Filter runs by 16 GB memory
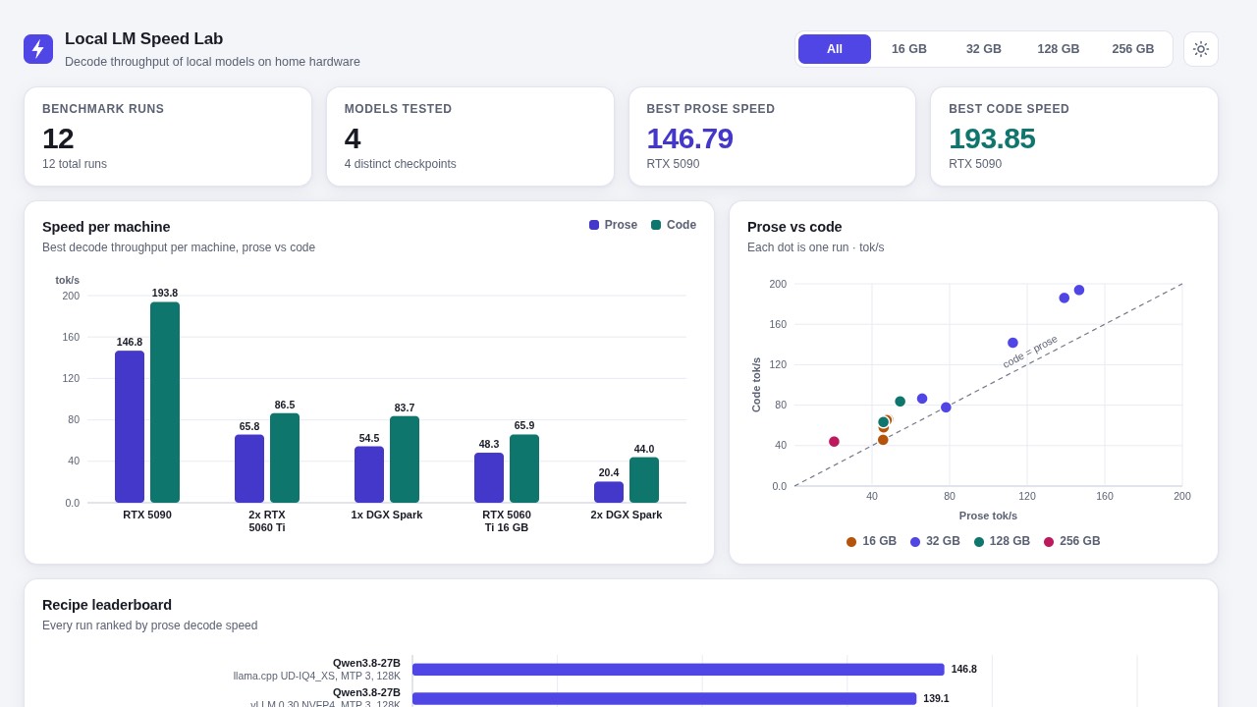The image size is (1257, 707). pyautogui.click(x=909, y=49)
